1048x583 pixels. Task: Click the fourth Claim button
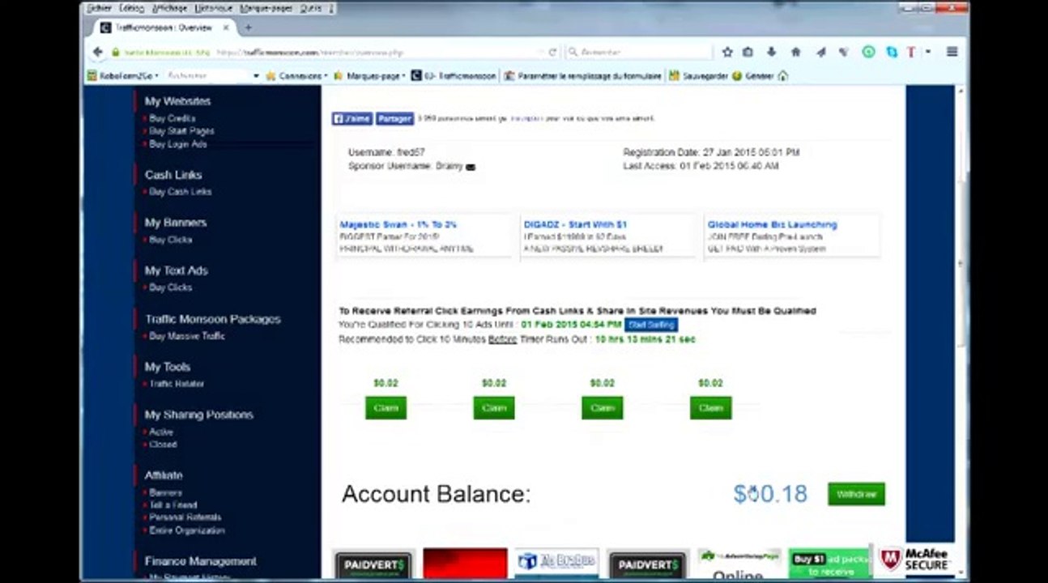[x=711, y=408]
